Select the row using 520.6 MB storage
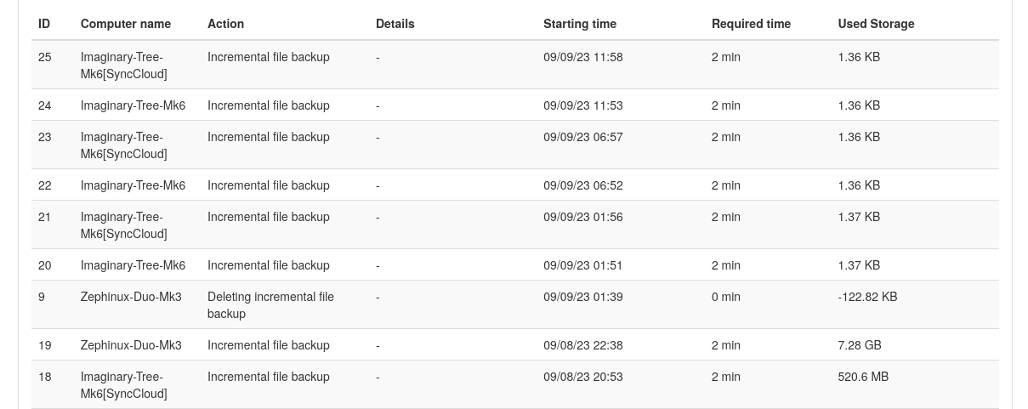The height and width of the screenshot is (409, 1028). coord(515,385)
